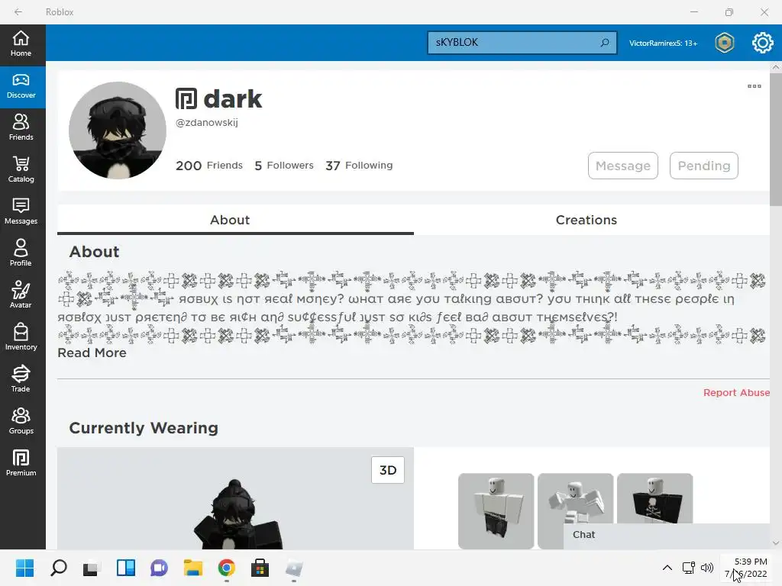This screenshot has height=586, width=782.
Task: Open Task View in the taskbar
Action: 92,568
